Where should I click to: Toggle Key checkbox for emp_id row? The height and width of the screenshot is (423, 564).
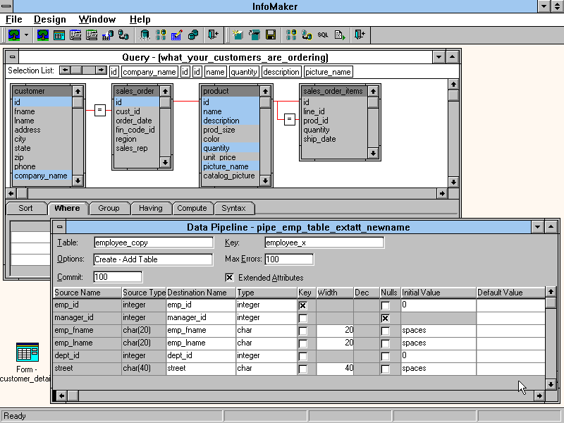point(303,305)
